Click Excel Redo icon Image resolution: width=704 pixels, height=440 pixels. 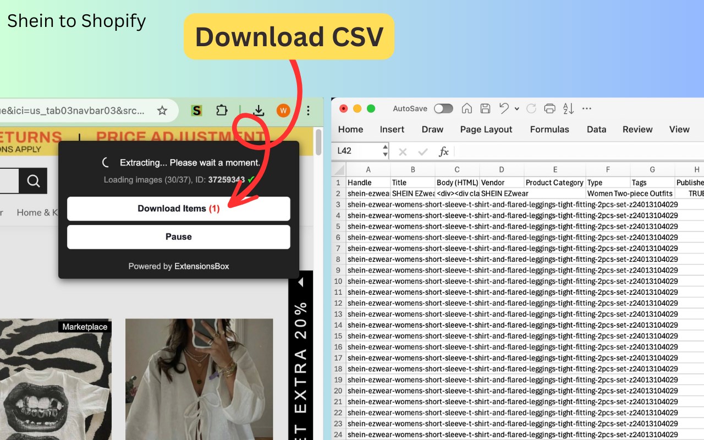[x=531, y=108]
